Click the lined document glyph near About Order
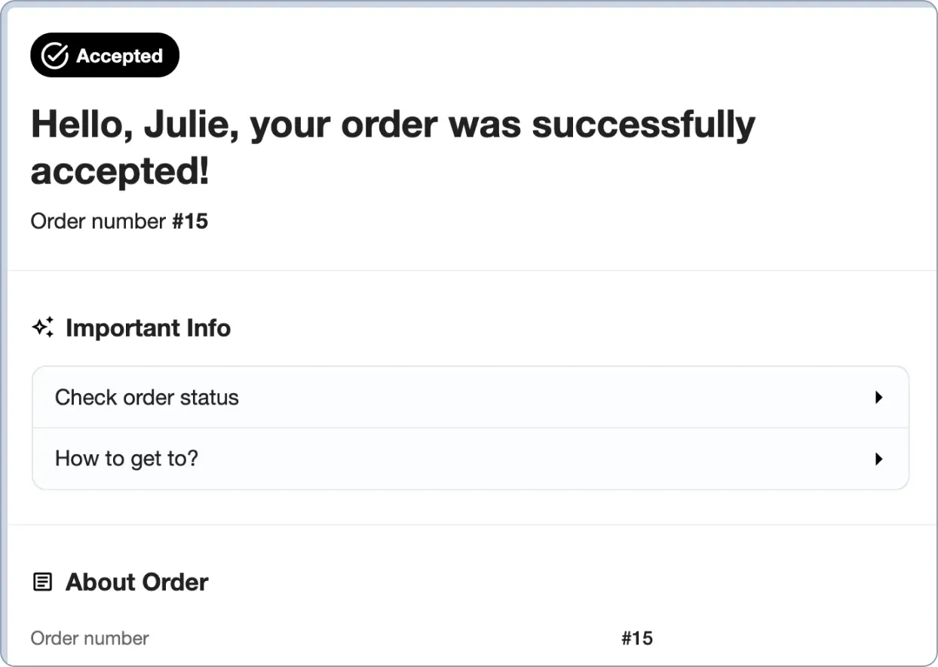This screenshot has height=667, width=938. tap(42, 582)
